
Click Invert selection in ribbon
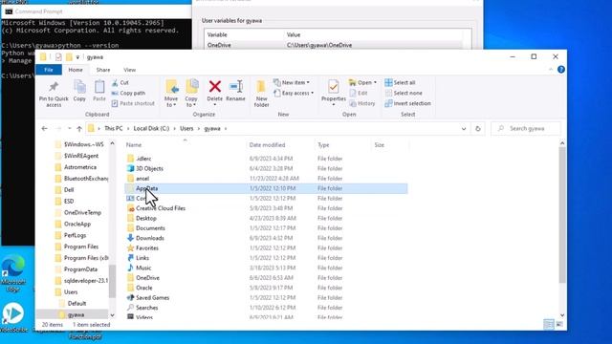point(408,103)
